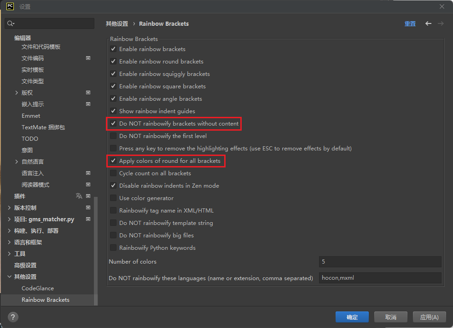Open help via the question mark icon

click(x=13, y=317)
